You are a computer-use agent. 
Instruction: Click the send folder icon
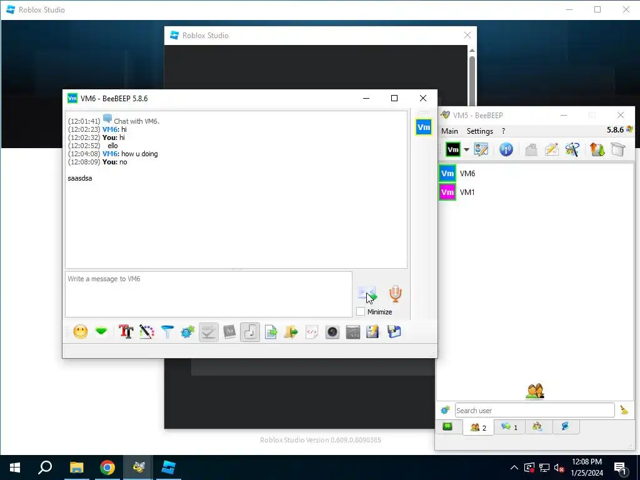(291, 331)
